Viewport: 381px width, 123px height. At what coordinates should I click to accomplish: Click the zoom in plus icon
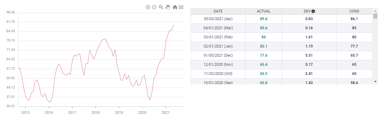click(148, 7)
